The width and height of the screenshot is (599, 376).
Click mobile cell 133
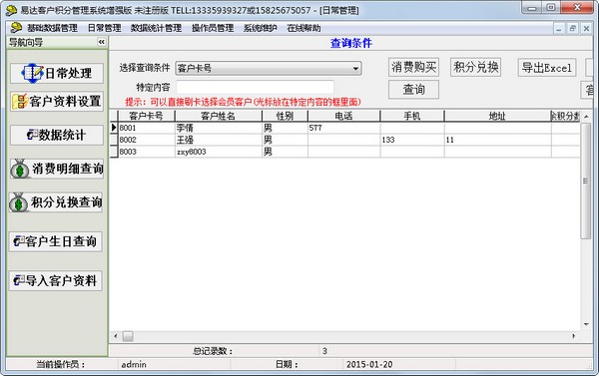tap(412, 140)
